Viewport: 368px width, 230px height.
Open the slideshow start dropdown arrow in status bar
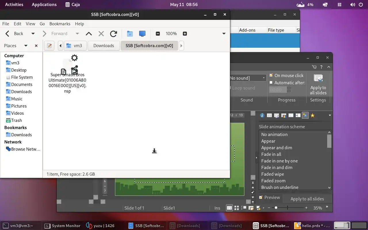(263, 208)
